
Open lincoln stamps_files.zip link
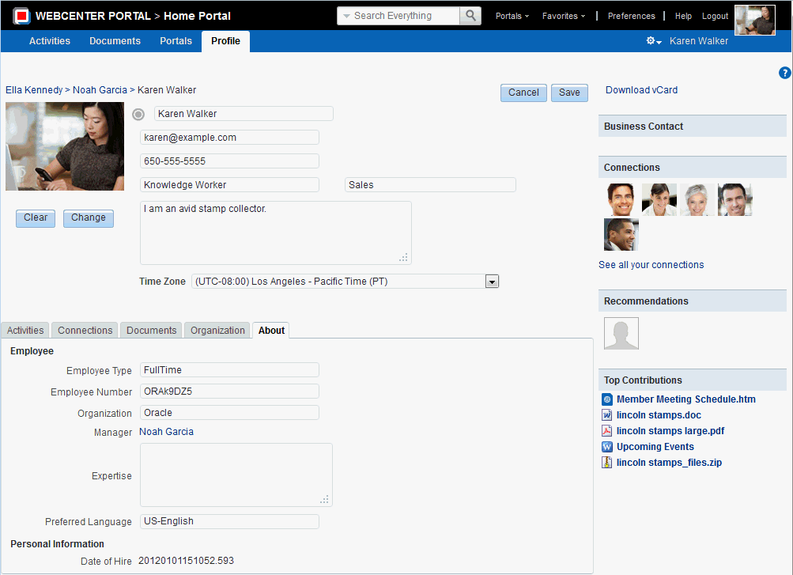[x=669, y=462]
